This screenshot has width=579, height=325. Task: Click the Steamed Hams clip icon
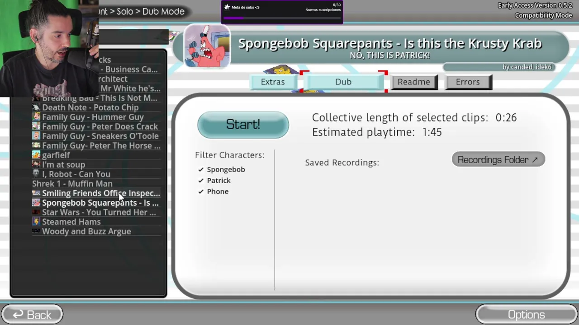[36, 222]
